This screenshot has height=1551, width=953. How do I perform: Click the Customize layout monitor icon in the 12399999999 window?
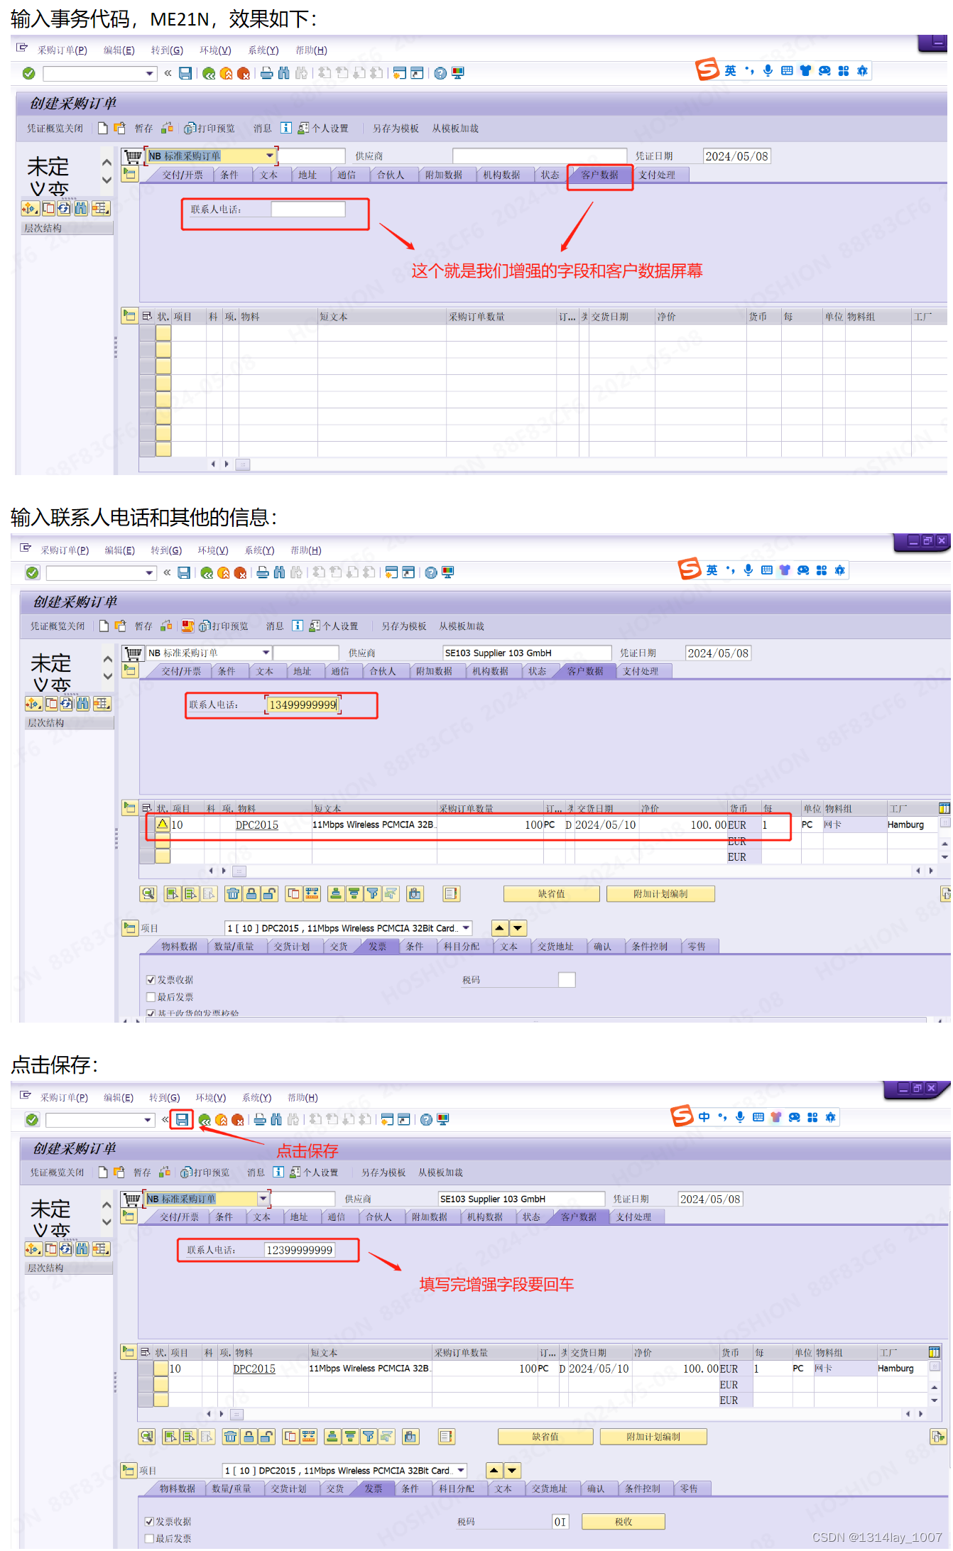(x=443, y=1120)
